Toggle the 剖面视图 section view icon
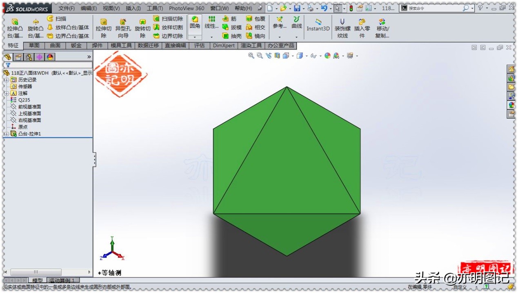 [x=276, y=55]
